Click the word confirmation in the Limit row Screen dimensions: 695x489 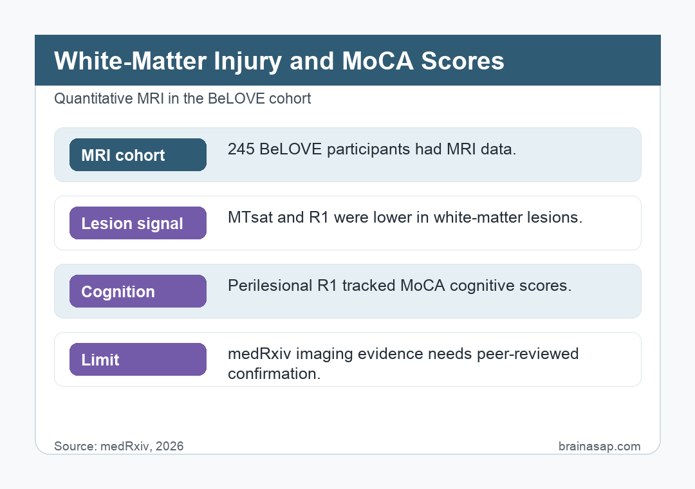pyautogui.click(x=274, y=374)
